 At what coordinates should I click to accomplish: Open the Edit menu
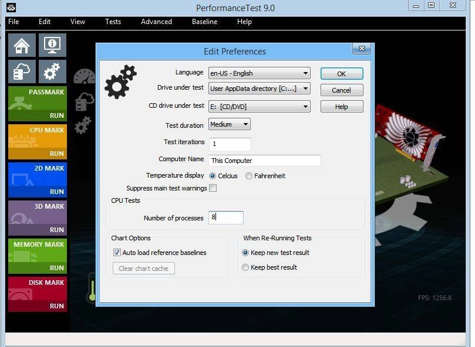click(45, 22)
